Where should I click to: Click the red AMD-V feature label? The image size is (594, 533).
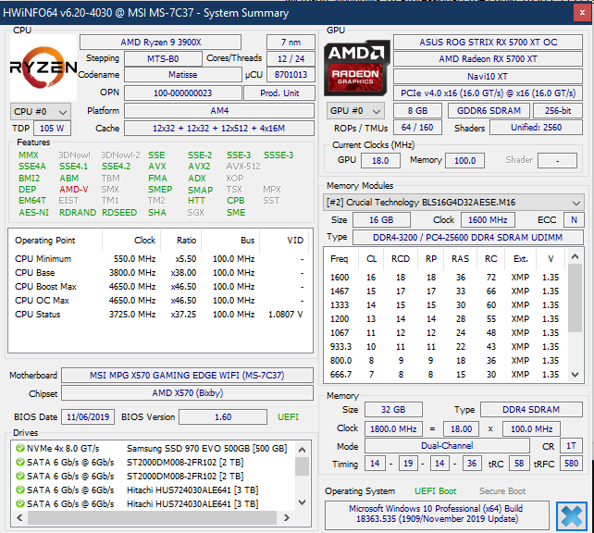(73, 190)
